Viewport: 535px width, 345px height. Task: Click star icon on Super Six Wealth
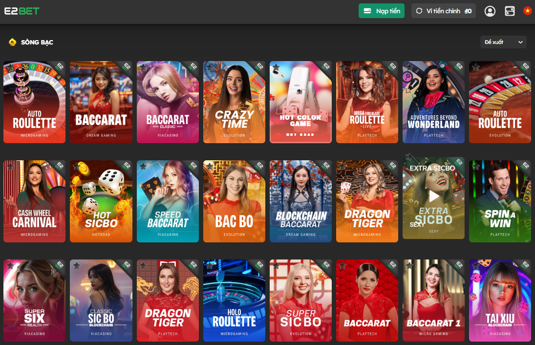pos(10,266)
